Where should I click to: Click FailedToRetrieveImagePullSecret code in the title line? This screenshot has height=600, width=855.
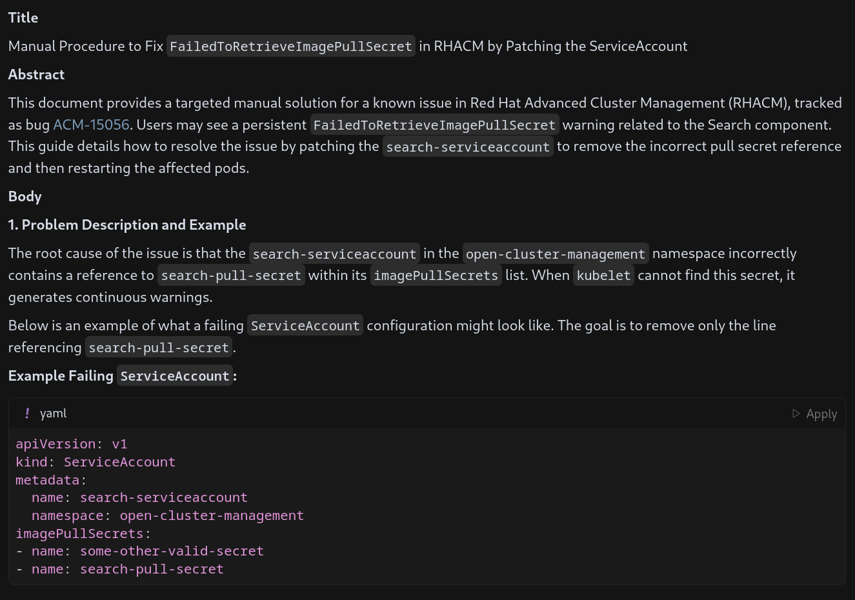[290, 46]
